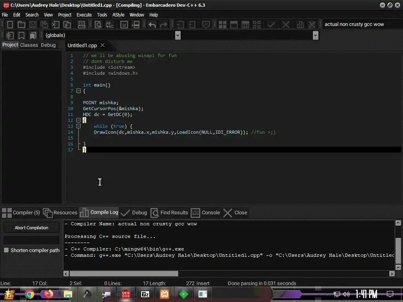The image size is (403, 302).
Task: Click the Goto bookmark icon
Action: (x=33, y=35)
